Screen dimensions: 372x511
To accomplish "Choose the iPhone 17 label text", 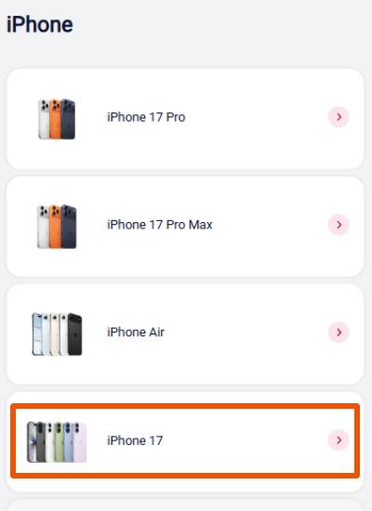I will 135,440.
